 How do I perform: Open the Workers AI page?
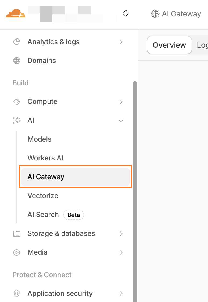coord(45,158)
